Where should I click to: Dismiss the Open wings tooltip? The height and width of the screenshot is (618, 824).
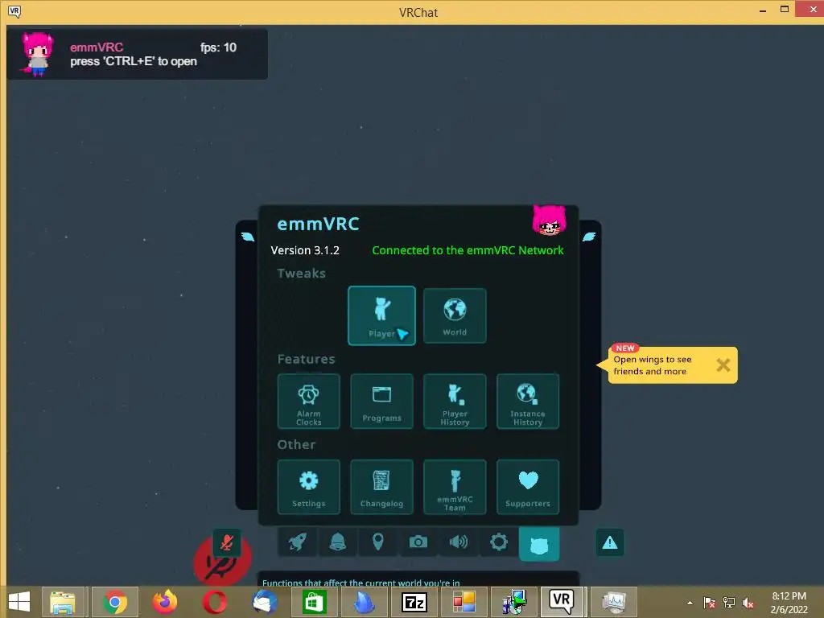click(x=723, y=365)
